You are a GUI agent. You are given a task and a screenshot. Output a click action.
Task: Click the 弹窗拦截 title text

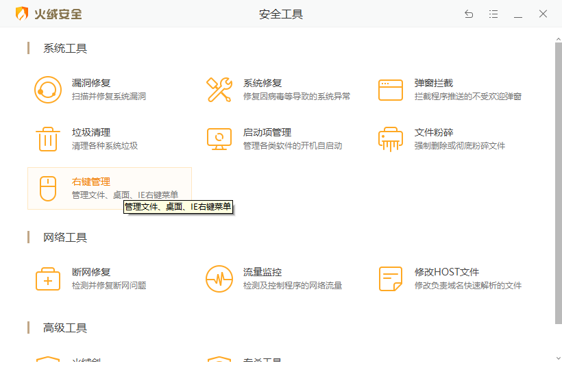tap(434, 83)
